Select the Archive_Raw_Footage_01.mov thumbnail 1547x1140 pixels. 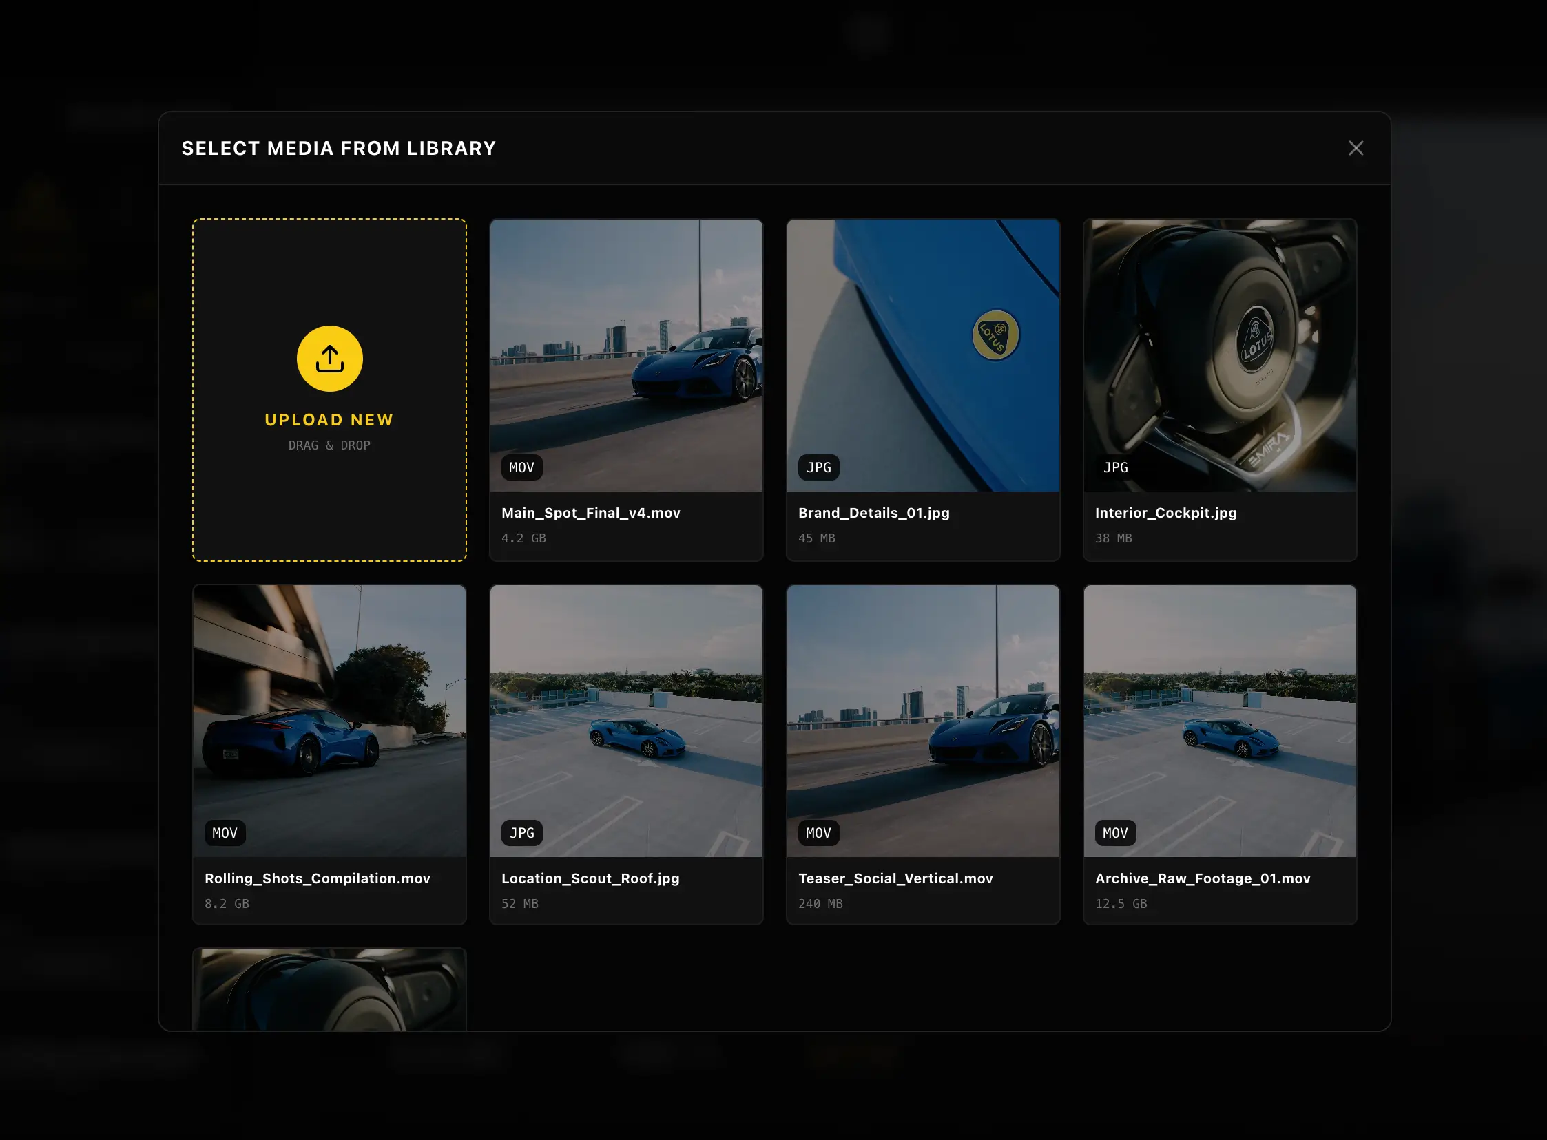[x=1220, y=721]
